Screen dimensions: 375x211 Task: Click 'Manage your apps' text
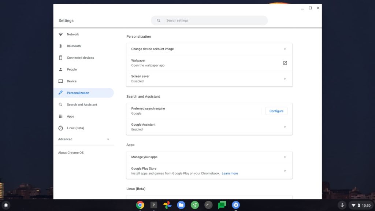pyautogui.click(x=144, y=157)
